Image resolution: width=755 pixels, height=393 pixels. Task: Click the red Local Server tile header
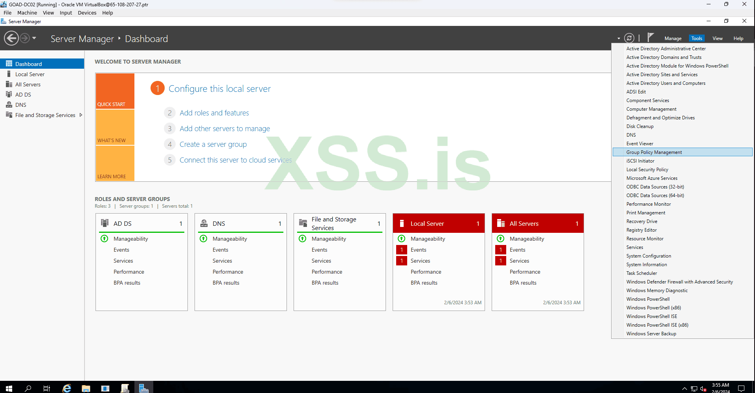[x=439, y=223]
